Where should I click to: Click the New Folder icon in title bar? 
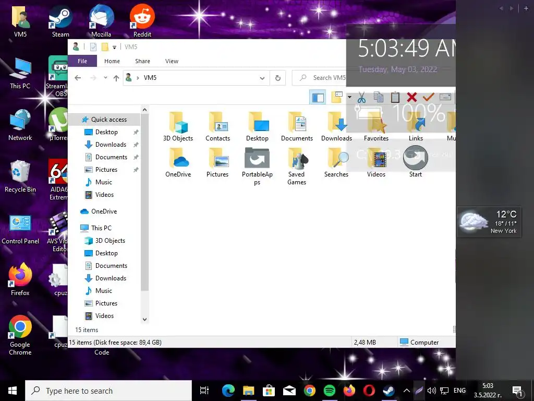click(105, 47)
